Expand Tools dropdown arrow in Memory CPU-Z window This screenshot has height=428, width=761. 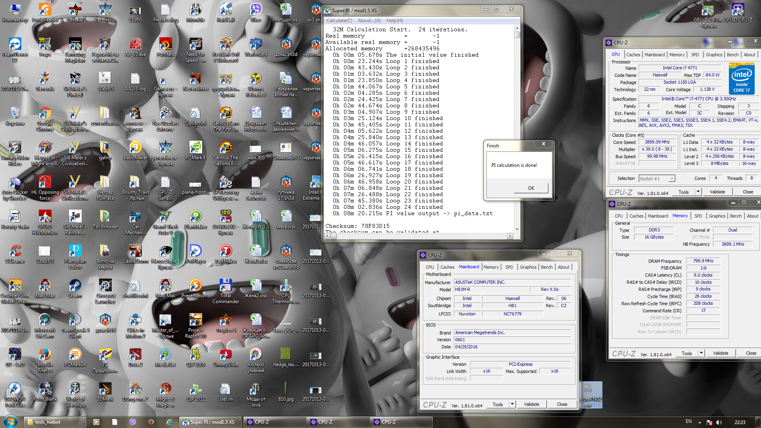click(x=701, y=353)
